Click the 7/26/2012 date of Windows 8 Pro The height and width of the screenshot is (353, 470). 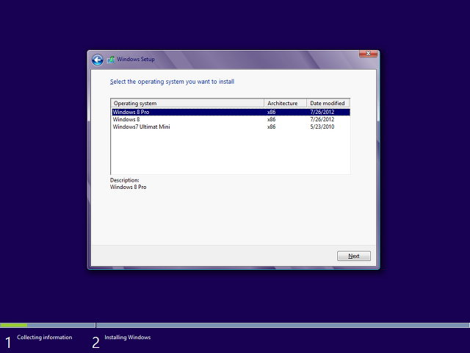322,112
